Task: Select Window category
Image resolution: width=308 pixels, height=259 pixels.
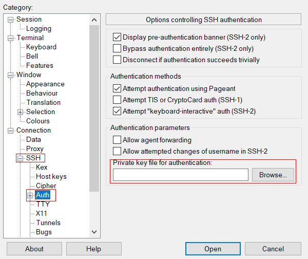Action: 29,75
